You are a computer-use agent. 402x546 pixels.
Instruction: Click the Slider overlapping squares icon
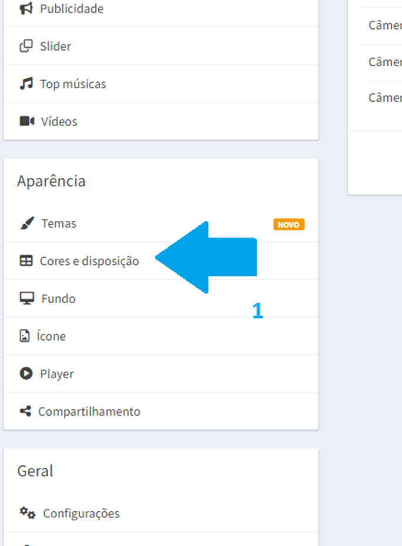click(x=26, y=46)
